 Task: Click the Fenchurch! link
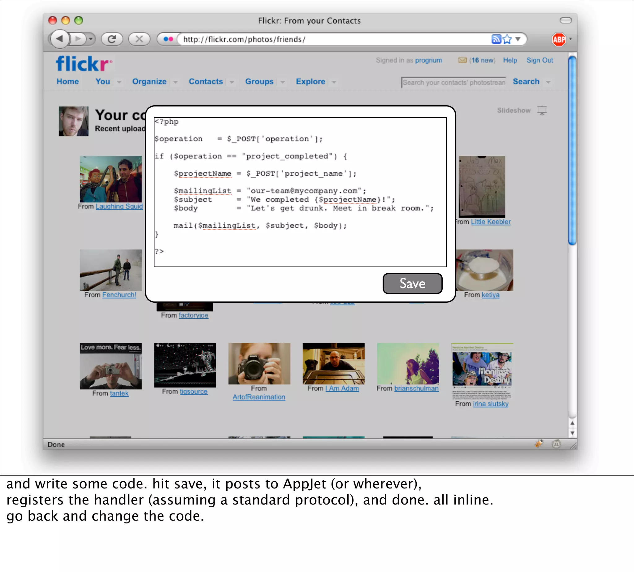(119, 295)
